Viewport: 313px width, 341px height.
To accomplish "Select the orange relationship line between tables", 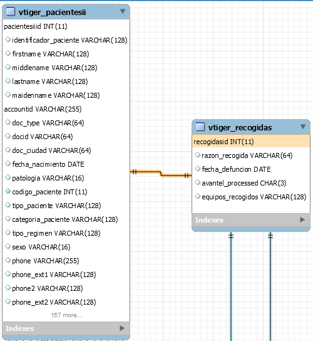I will [161, 173].
